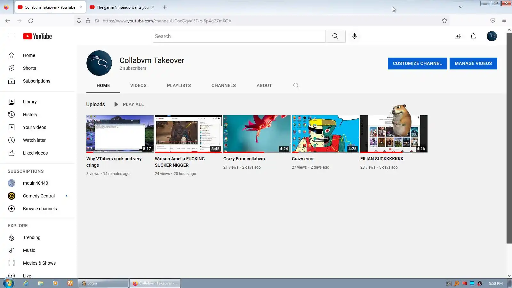The image size is (512, 288).
Task: Show site security lock information
Action: pos(88,21)
